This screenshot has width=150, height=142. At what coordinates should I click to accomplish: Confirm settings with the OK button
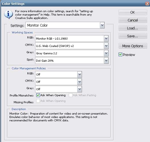tap(133, 12)
